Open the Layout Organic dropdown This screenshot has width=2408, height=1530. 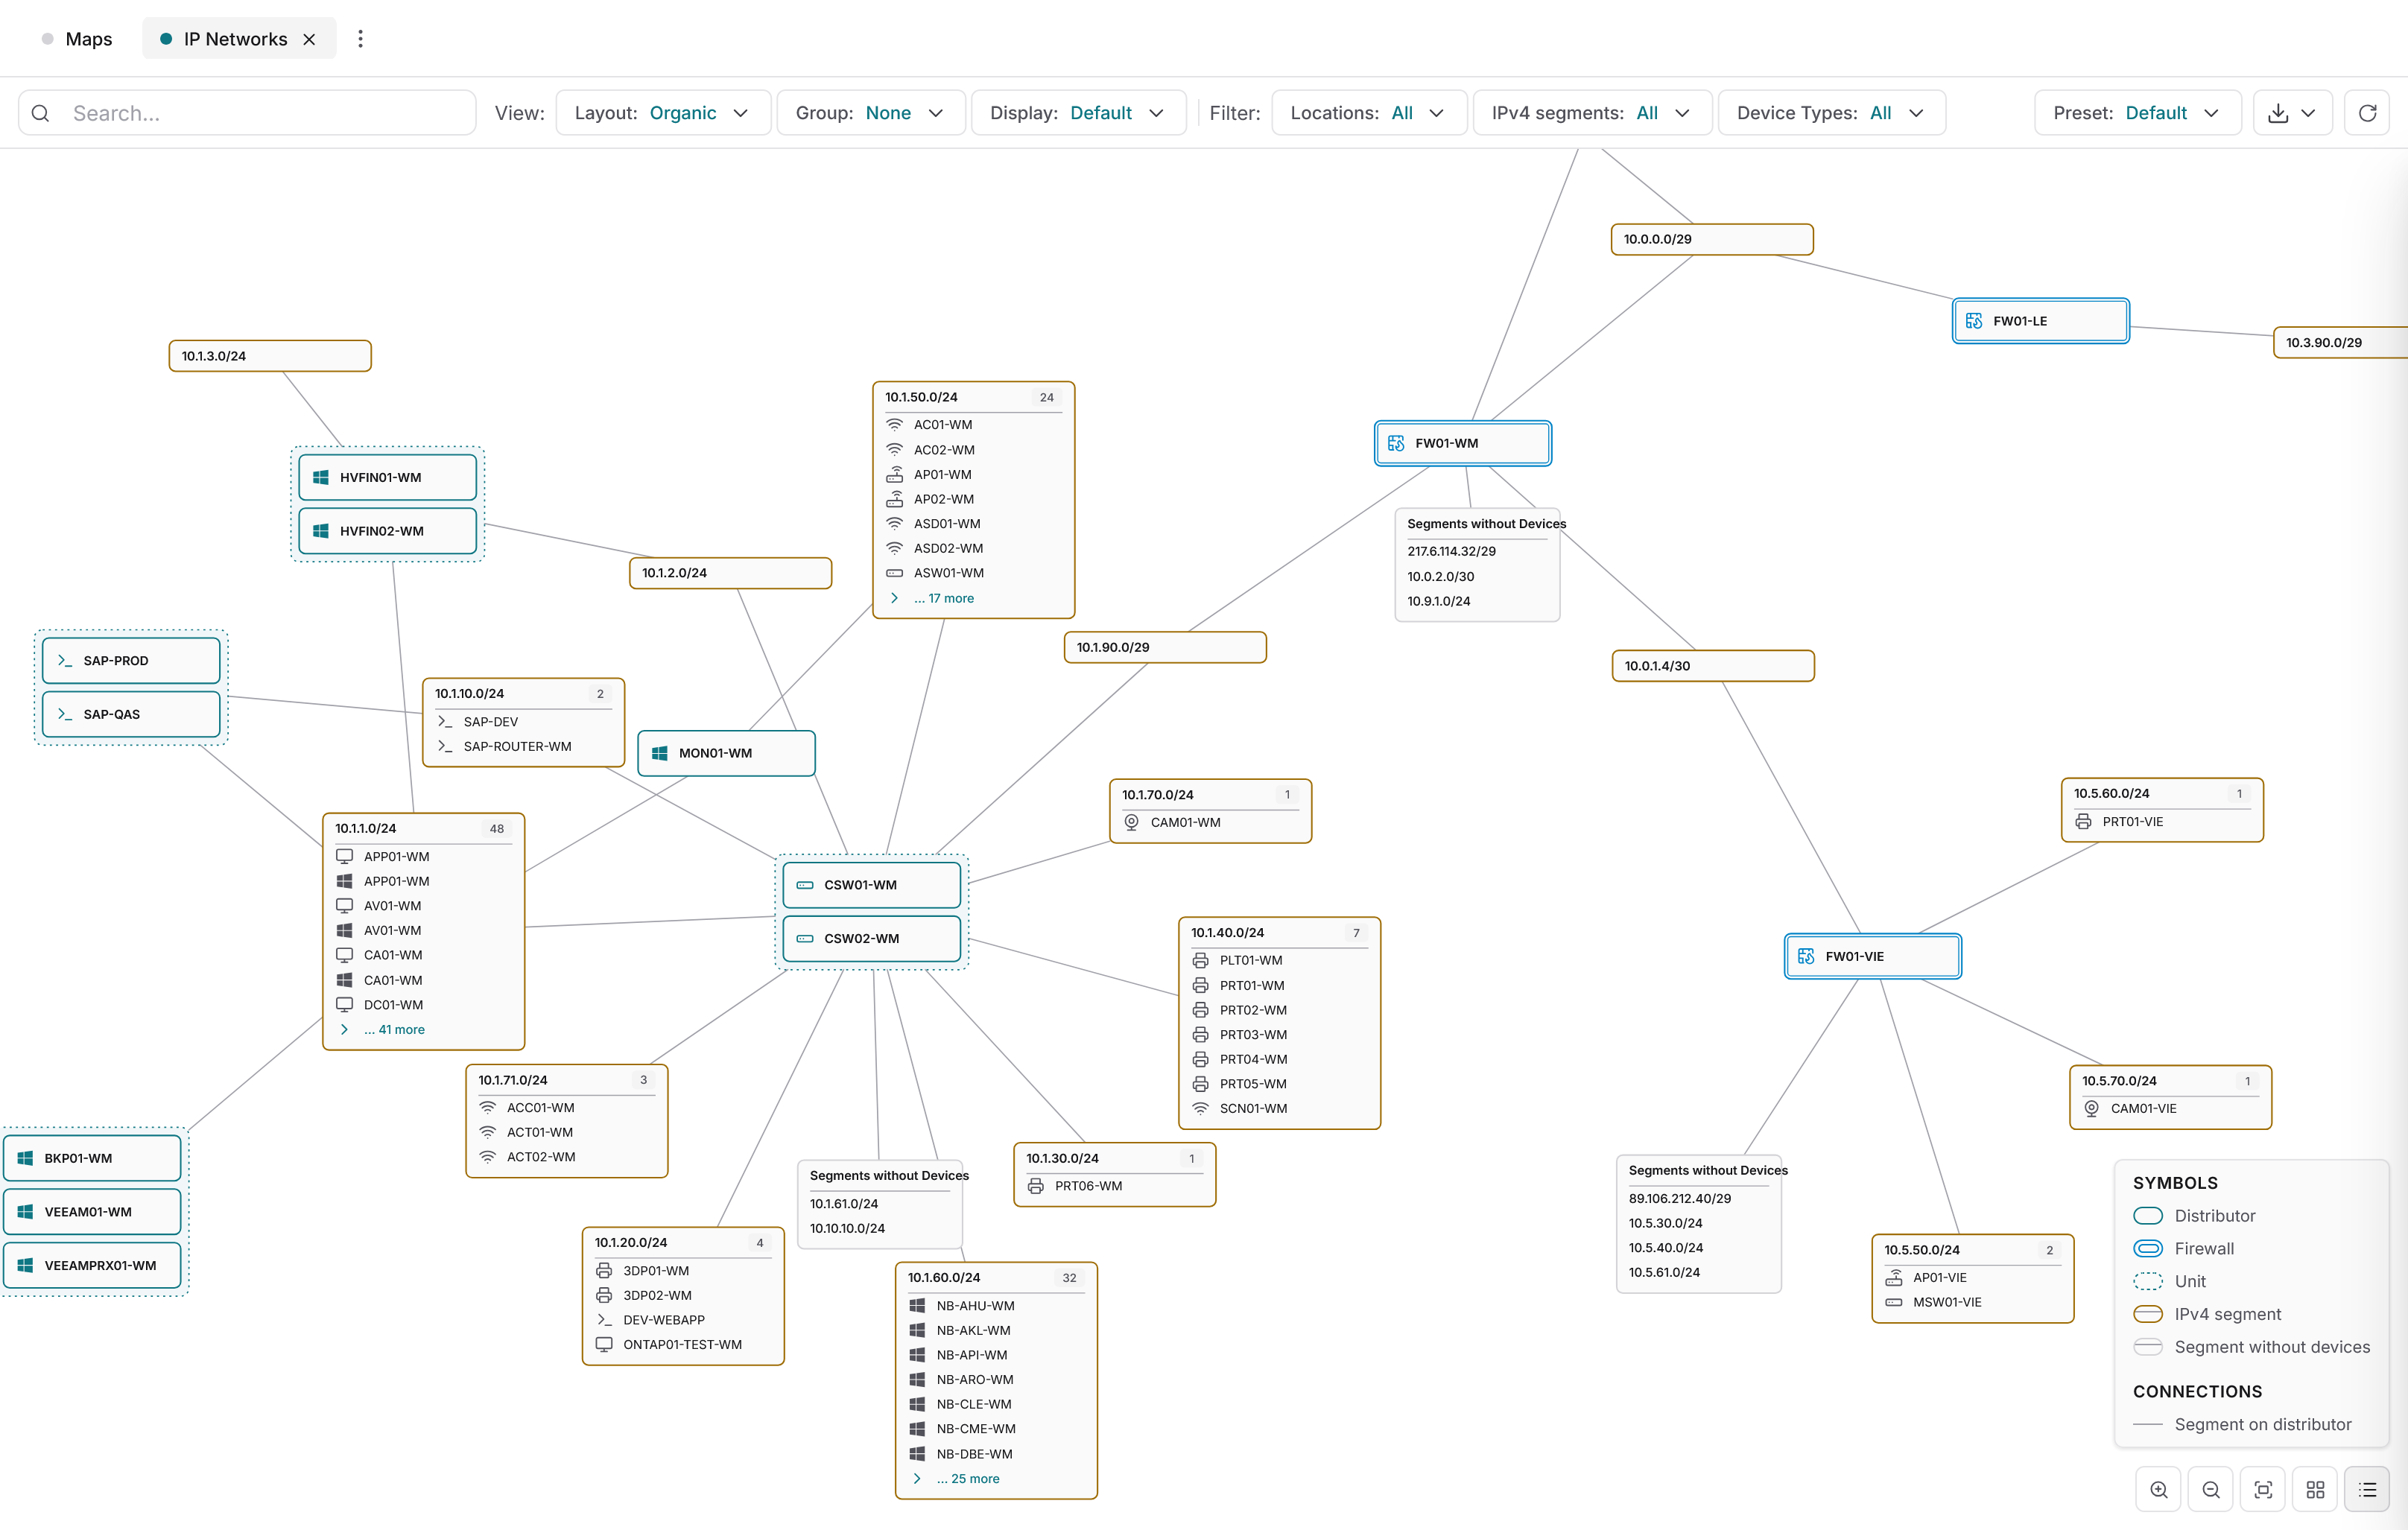(x=663, y=113)
